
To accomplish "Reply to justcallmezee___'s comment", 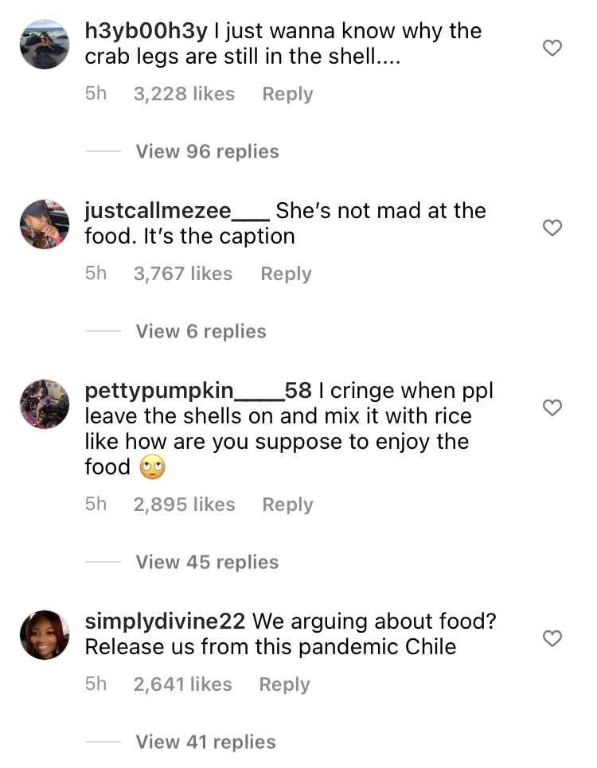I will click(x=287, y=274).
